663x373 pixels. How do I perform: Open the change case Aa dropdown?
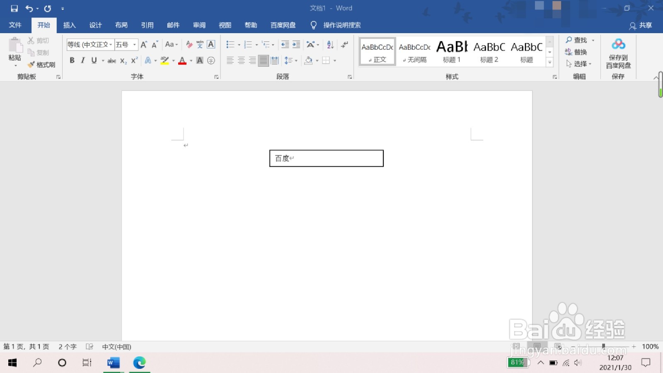[x=172, y=45]
